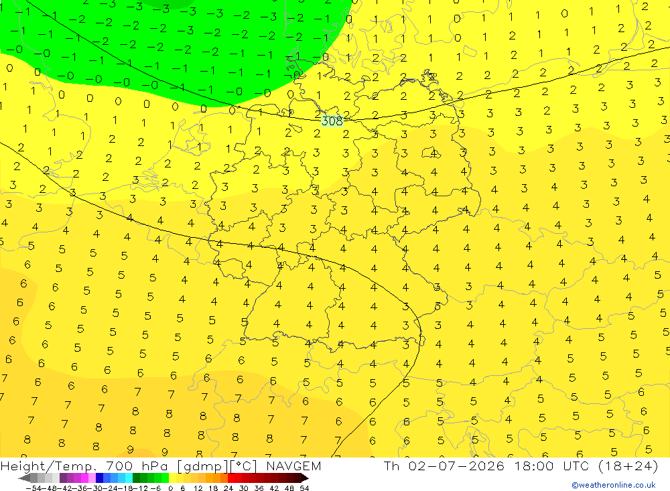Click the 308 geopotential contour label
The image size is (670, 491).
pyautogui.click(x=332, y=121)
